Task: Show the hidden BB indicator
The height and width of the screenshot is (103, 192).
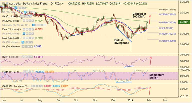Action: click(25, 12)
